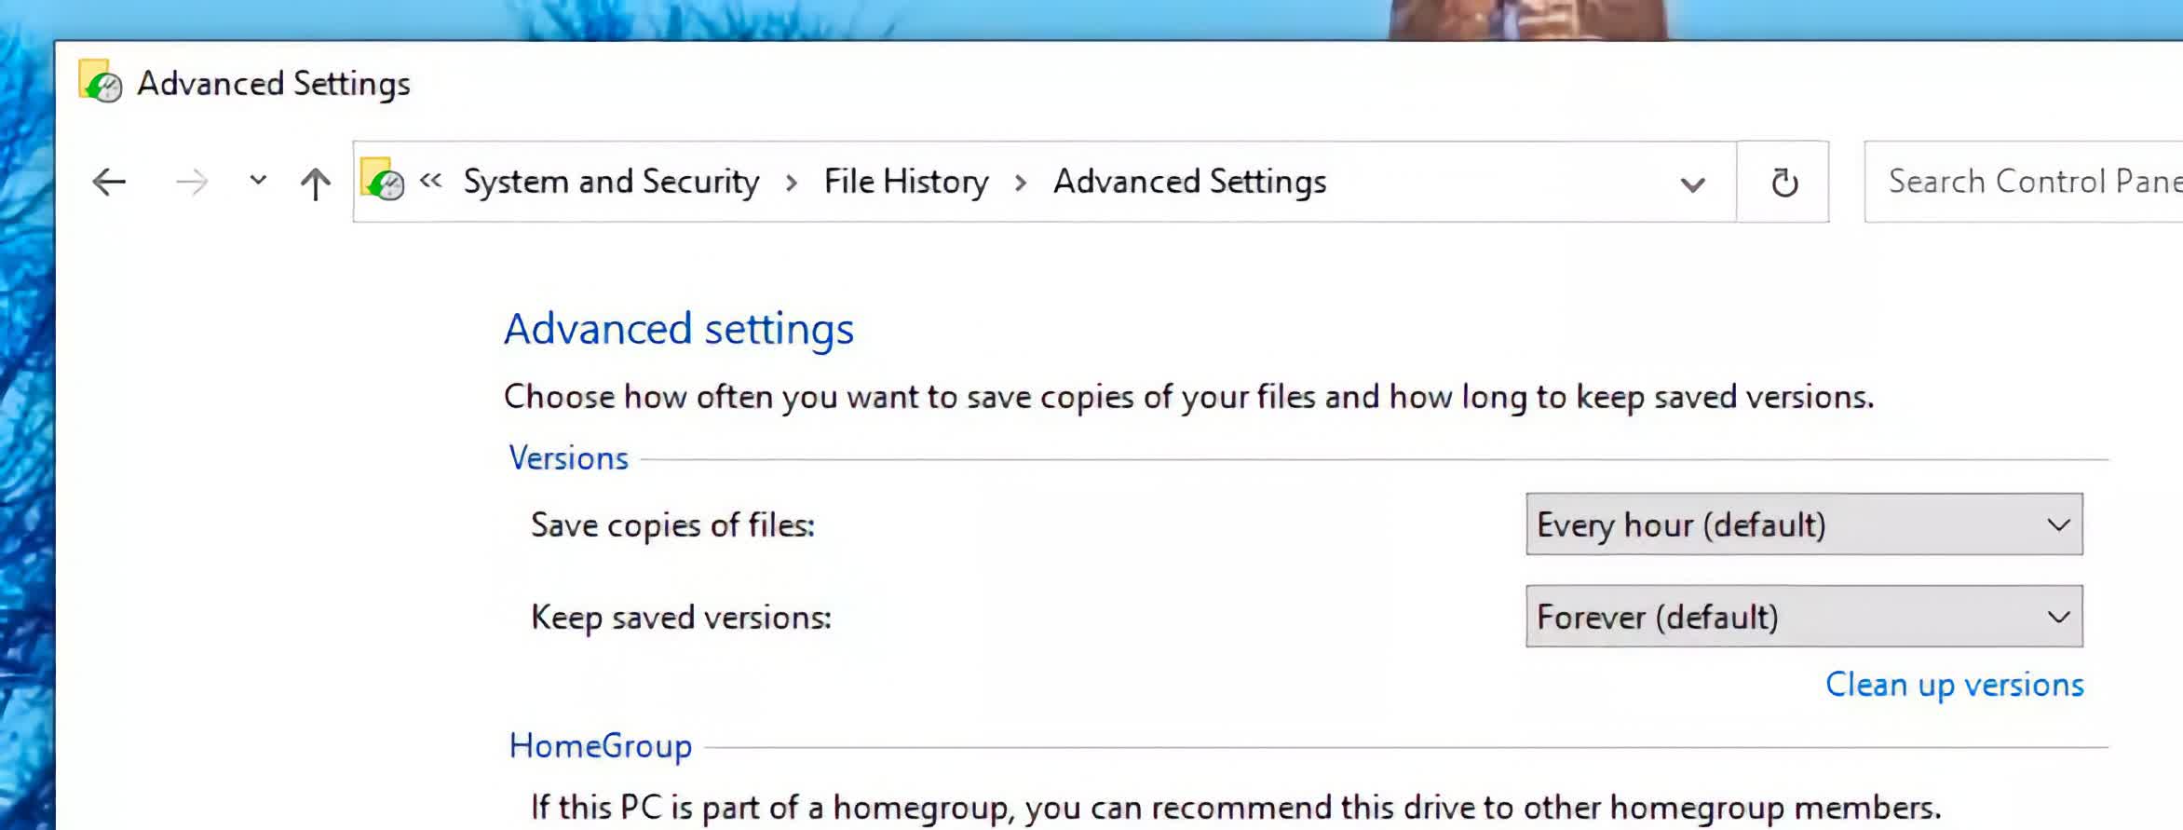2183x830 pixels.
Task: Go back with the left arrow
Action: point(109,182)
